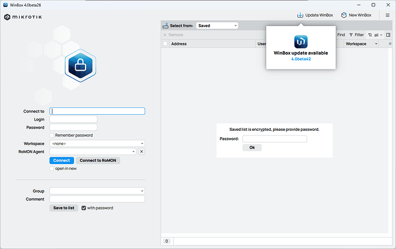Click the User column header
The height and width of the screenshot is (249, 396).
pyautogui.click(x=262, y=44)
